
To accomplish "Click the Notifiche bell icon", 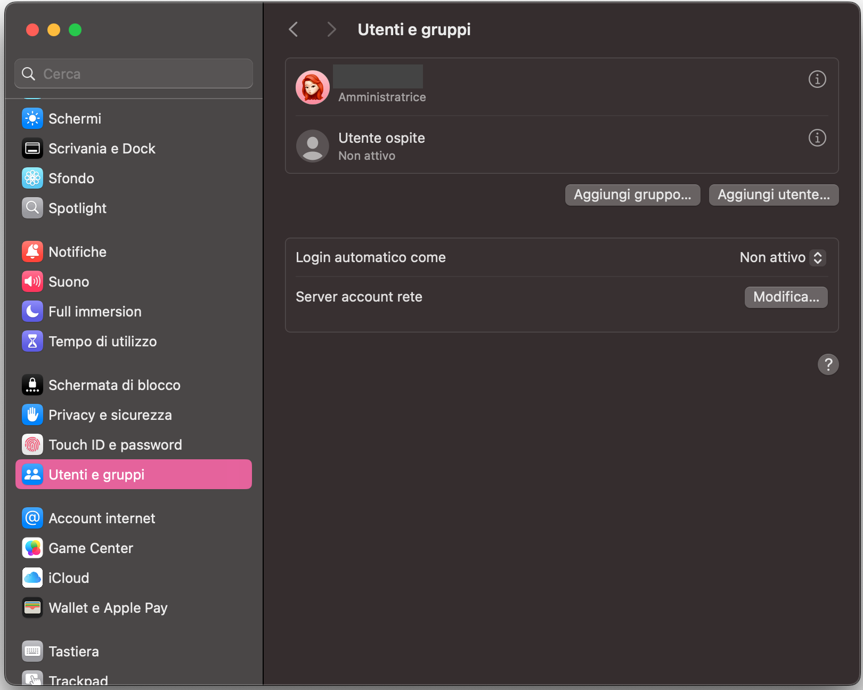I will pyautogui.click(x=32, y=251).
